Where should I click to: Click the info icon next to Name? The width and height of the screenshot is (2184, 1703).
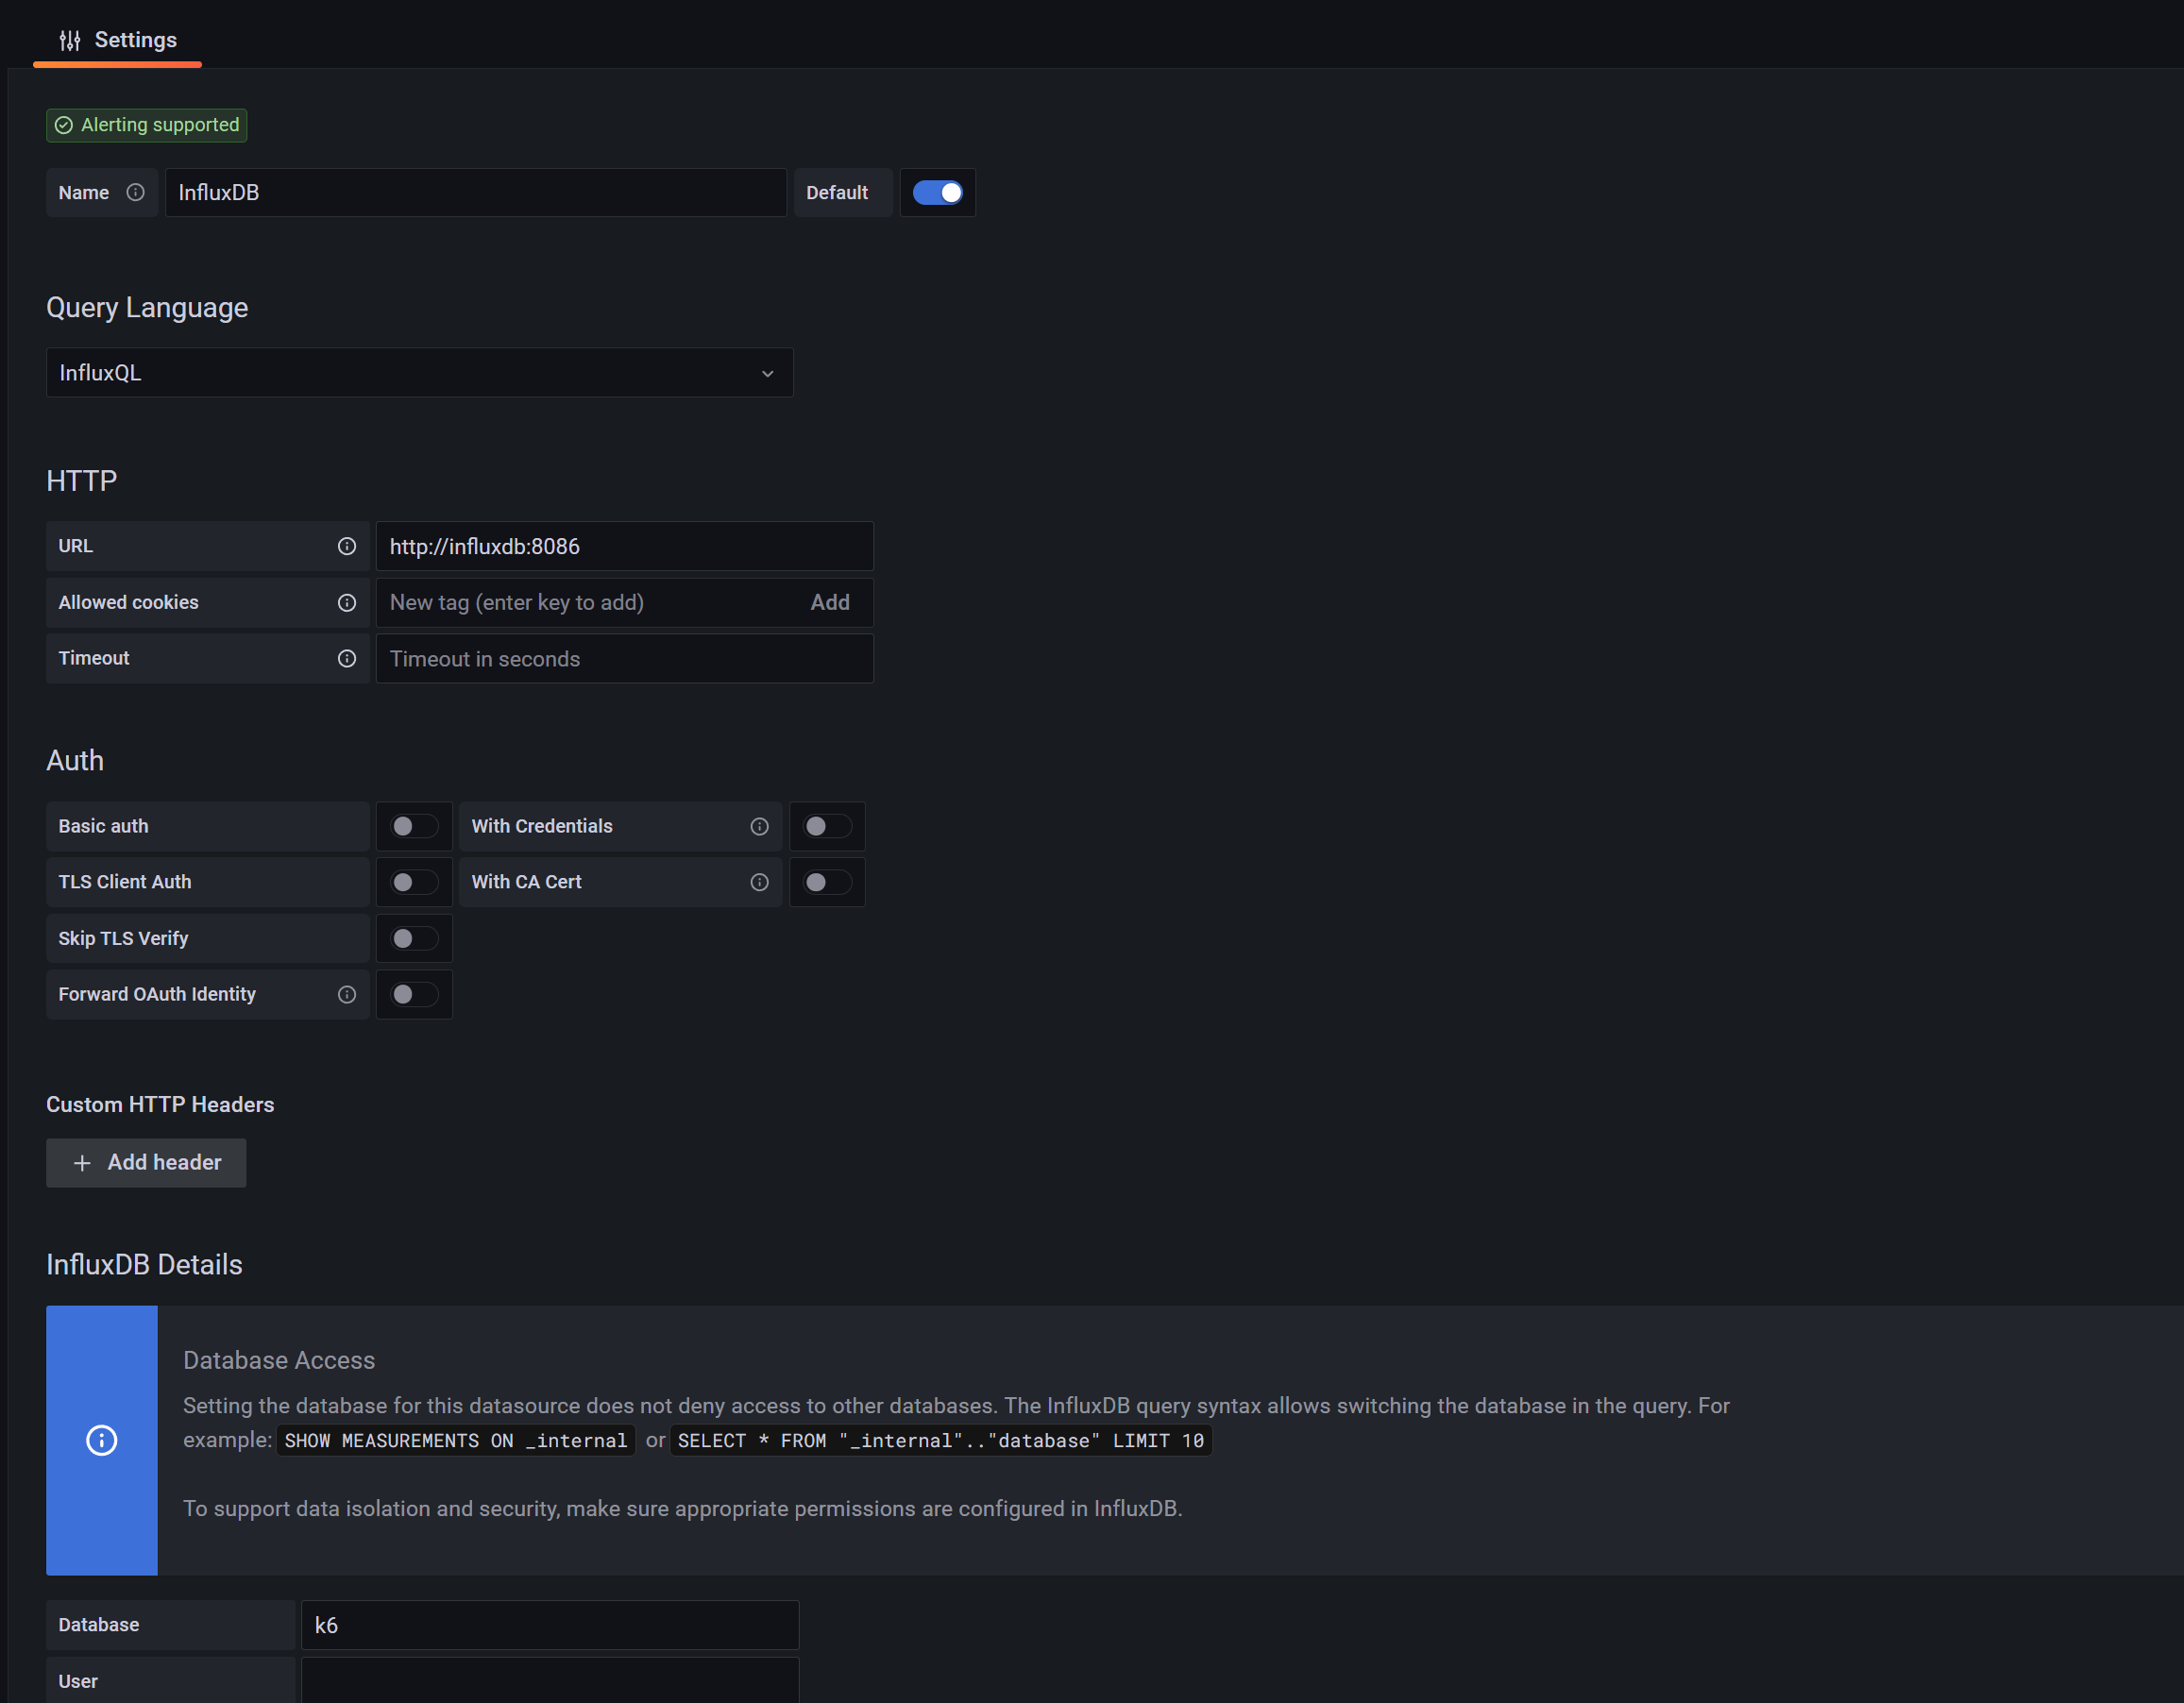click(x=136, y=192)
